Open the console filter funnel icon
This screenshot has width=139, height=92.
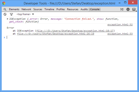[11, 14]
